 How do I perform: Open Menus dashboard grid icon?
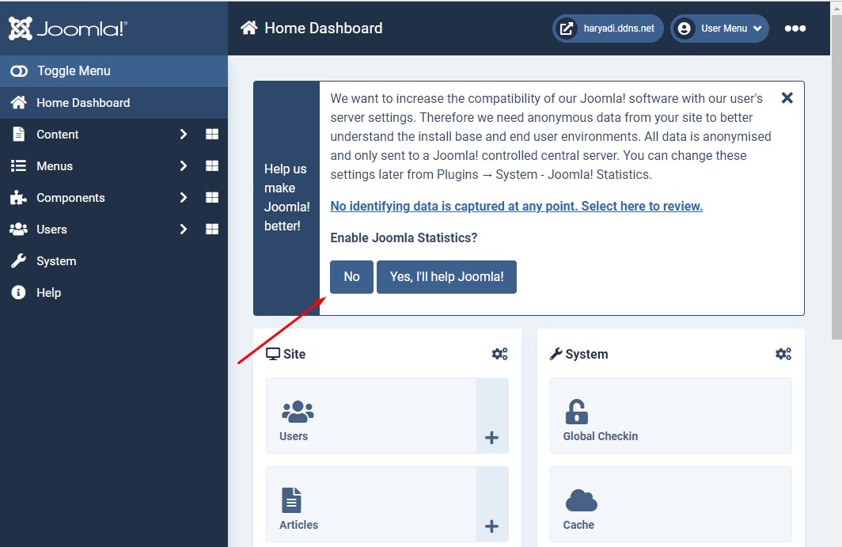coord(212,166)
